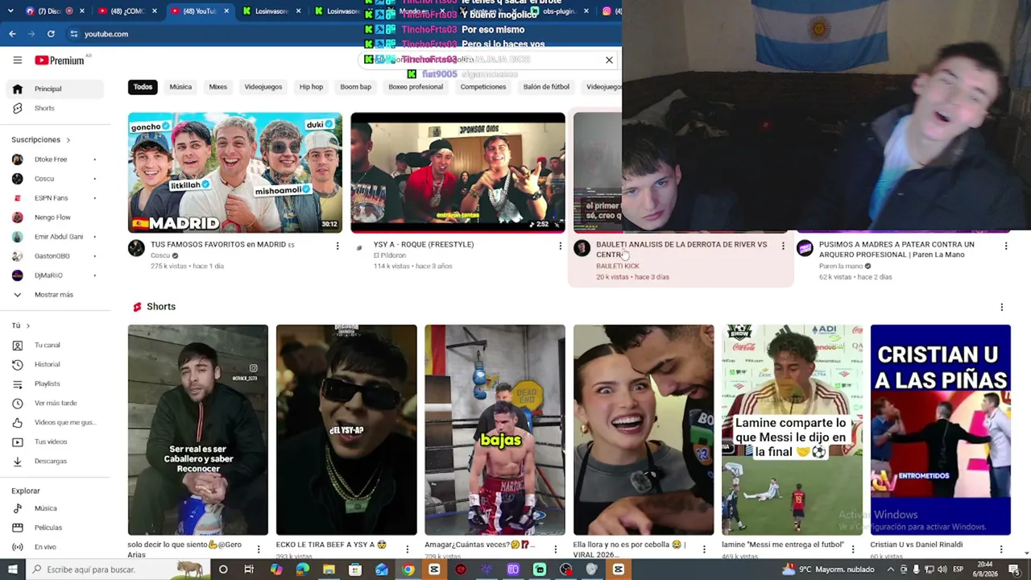Open options for 'Amagar¿Cuántas veces?' short
This screenshot has height=580, width=1031.
point(556,549)
